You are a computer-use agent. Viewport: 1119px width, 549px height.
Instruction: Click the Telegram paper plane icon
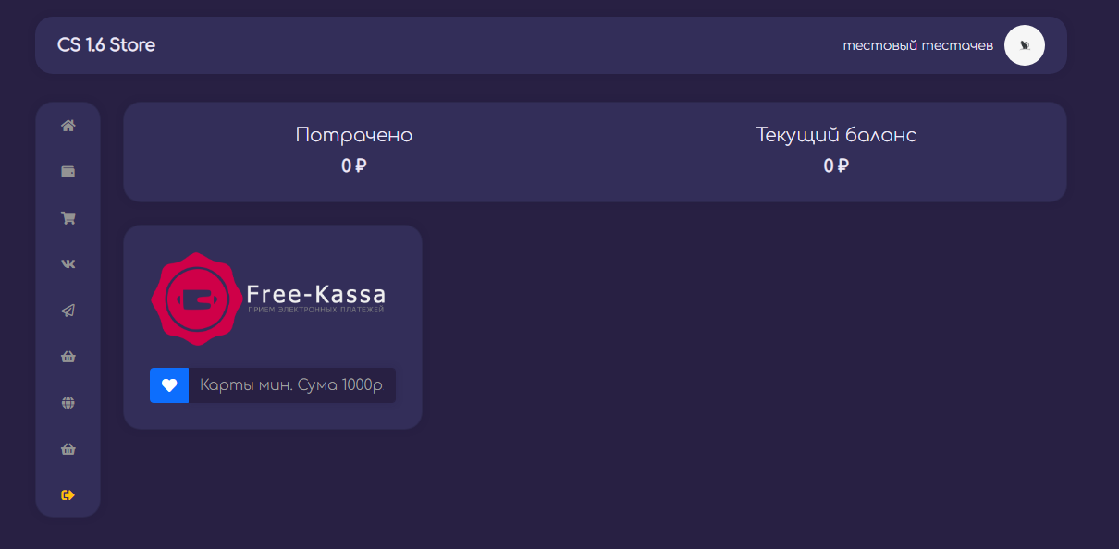[x=68, y=311]
